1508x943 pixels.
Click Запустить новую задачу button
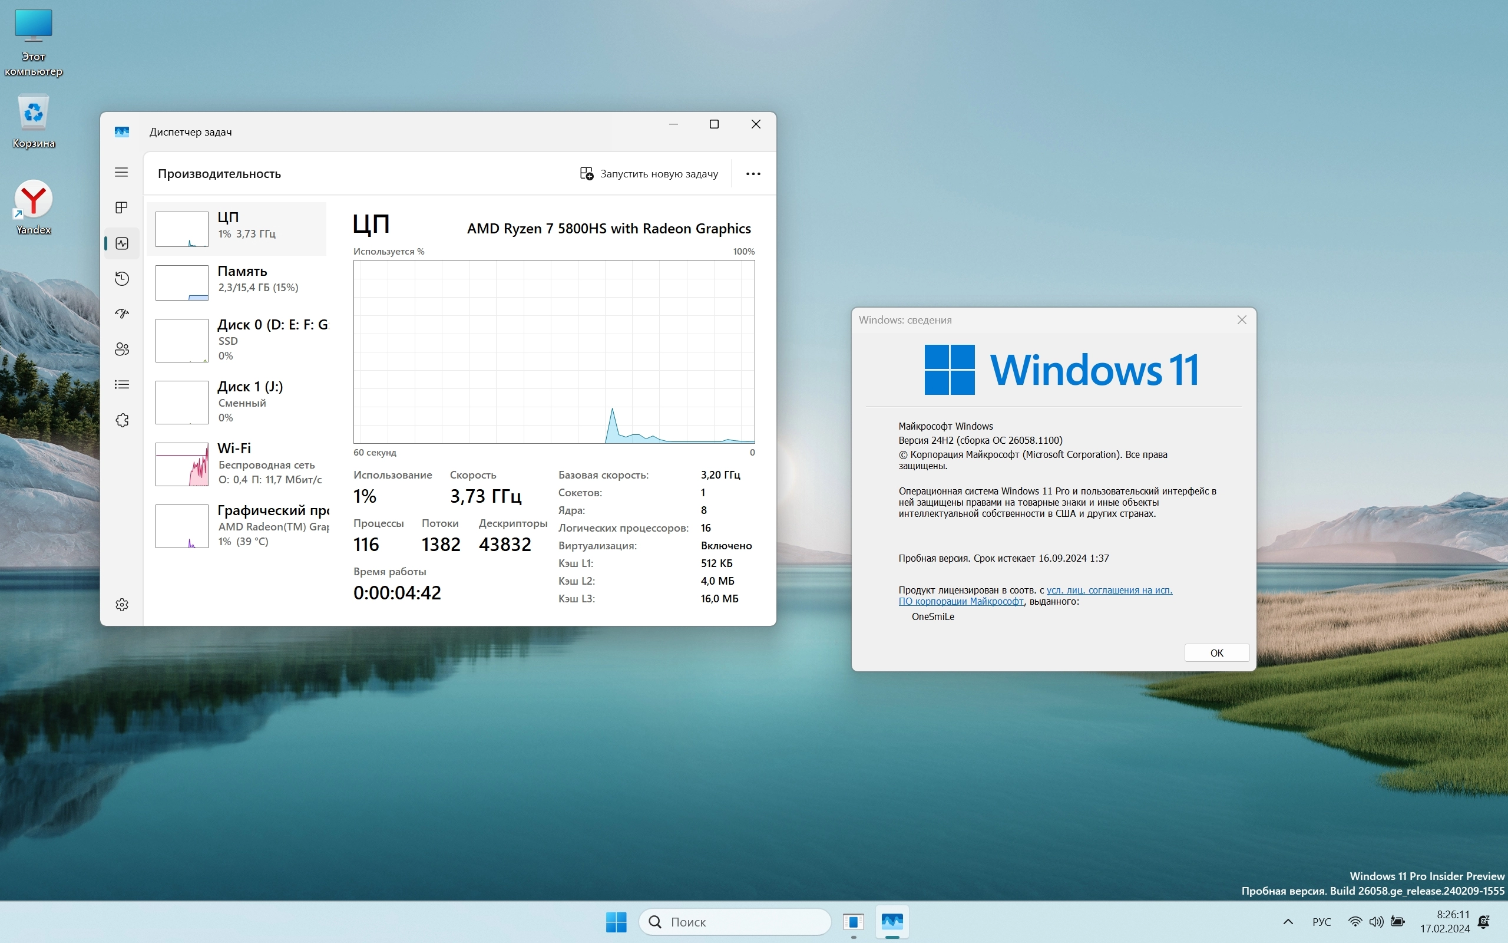point(649,174)
